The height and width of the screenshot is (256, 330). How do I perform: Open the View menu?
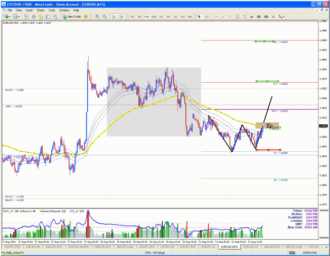(x=18, y=10)
